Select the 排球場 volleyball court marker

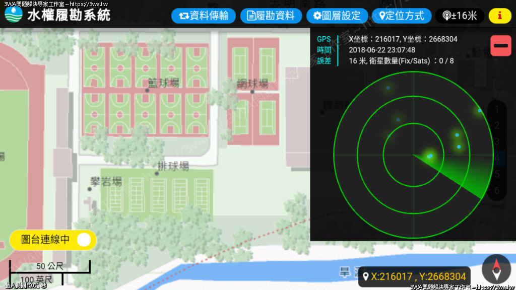(157, 173)
